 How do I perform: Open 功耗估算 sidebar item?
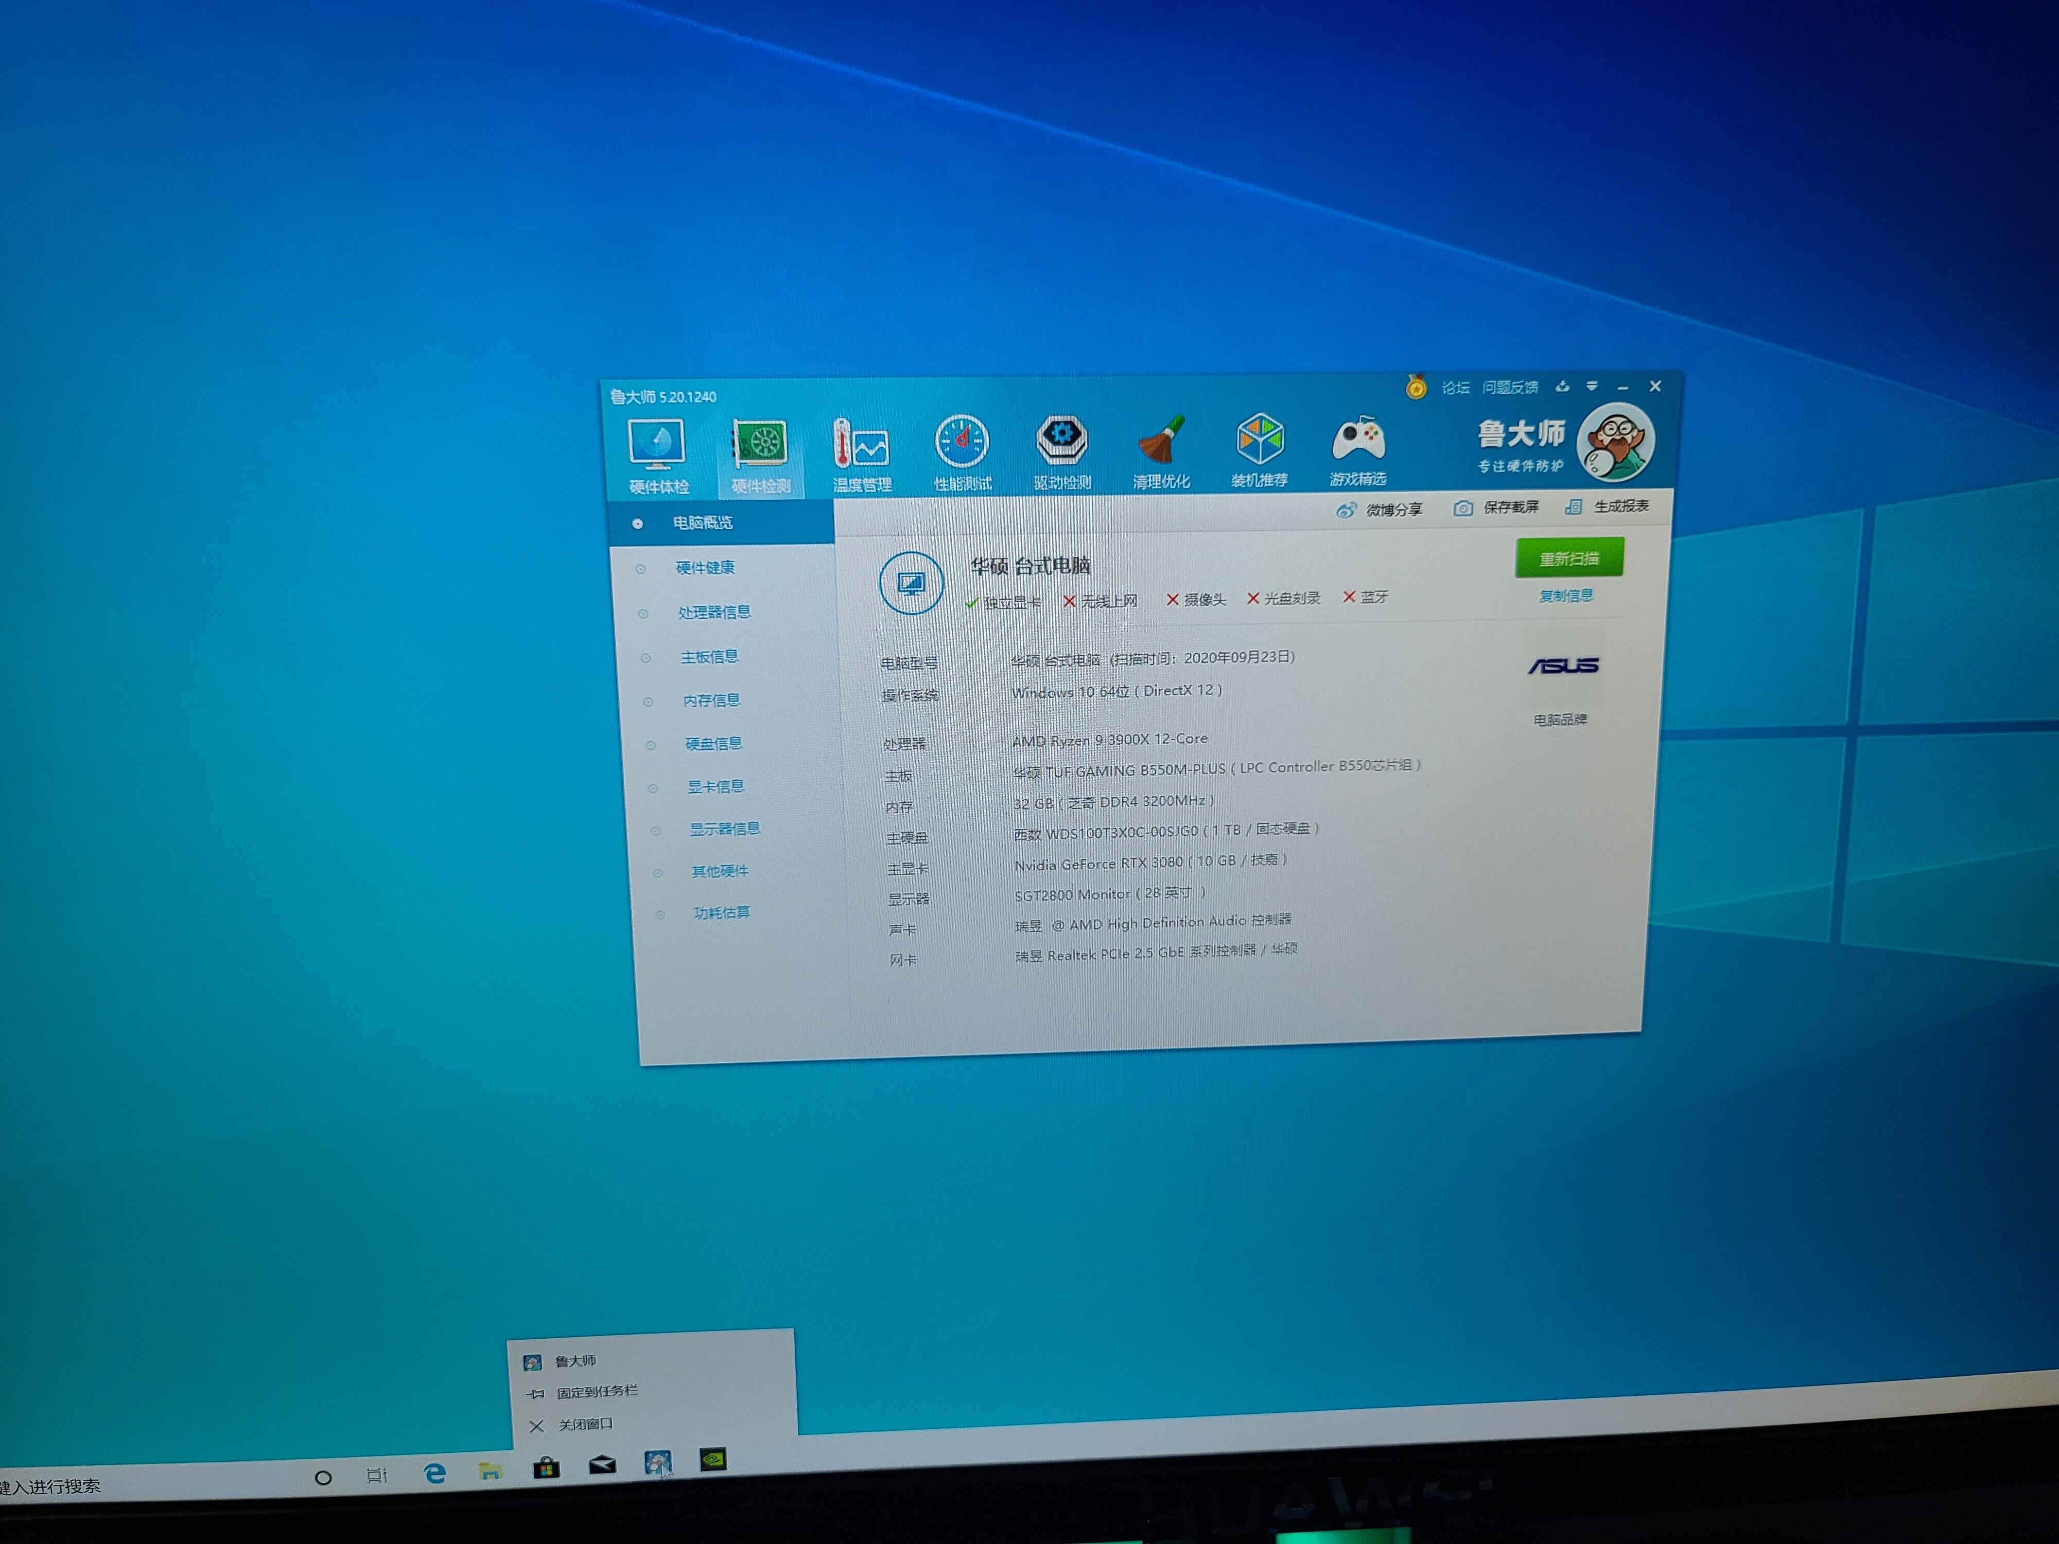pyautogui.click(x=721, y=913)
